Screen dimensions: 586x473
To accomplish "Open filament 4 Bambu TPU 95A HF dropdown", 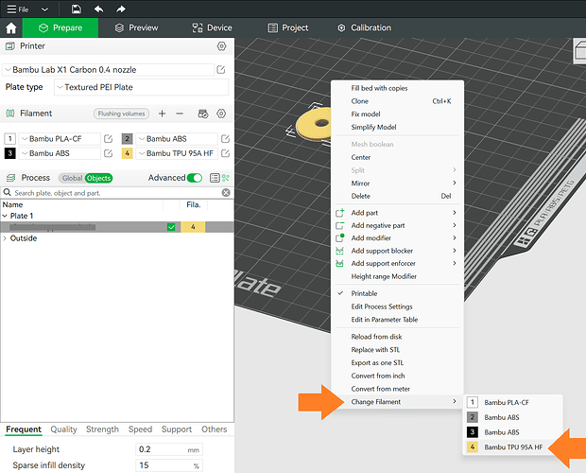I will (x=177, y=153).
